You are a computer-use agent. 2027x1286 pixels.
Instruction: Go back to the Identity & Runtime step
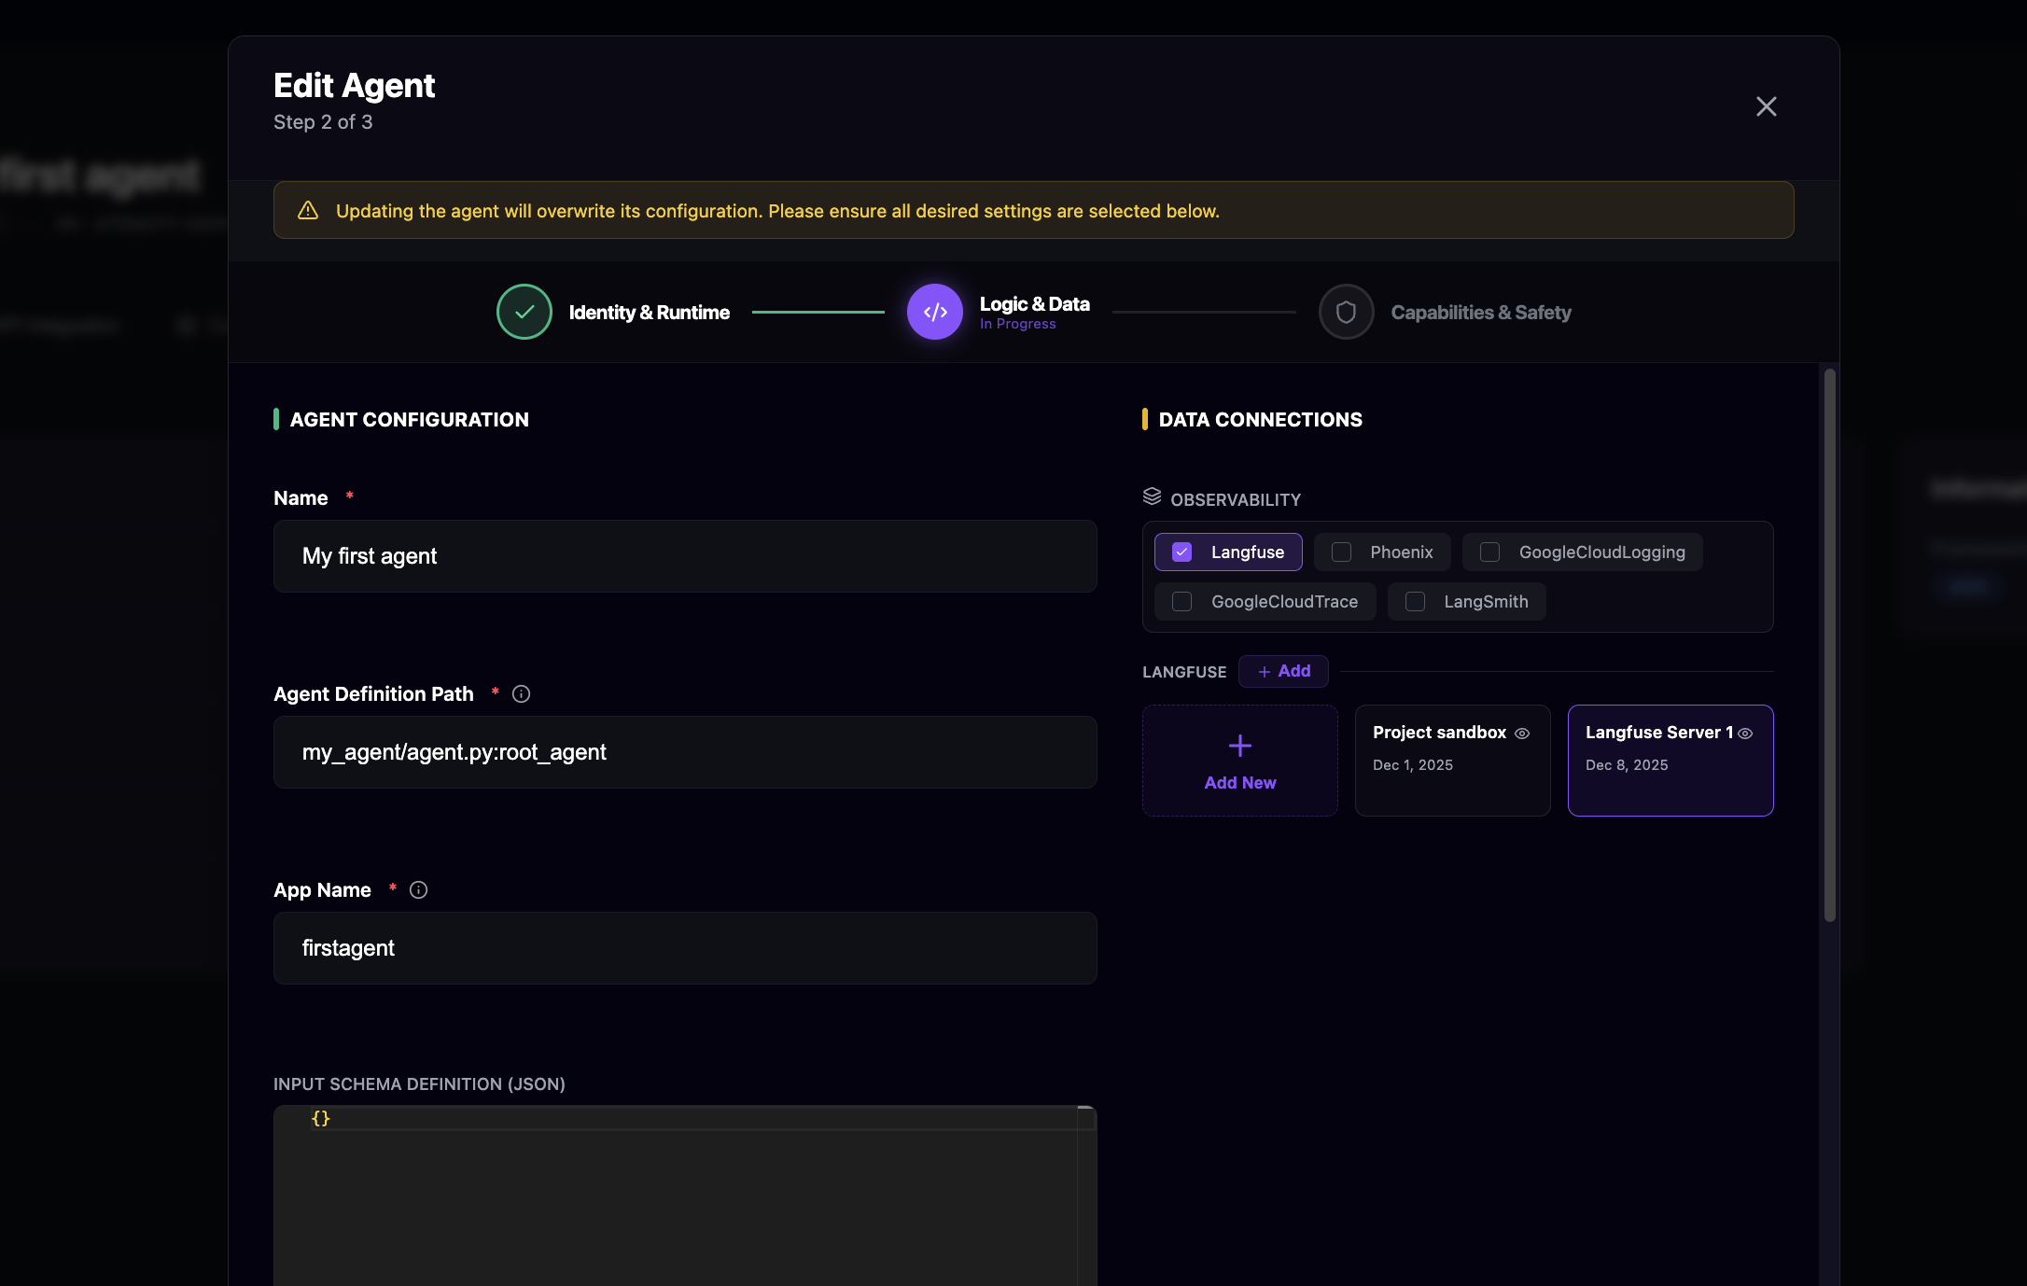click(x=650, y=312)
